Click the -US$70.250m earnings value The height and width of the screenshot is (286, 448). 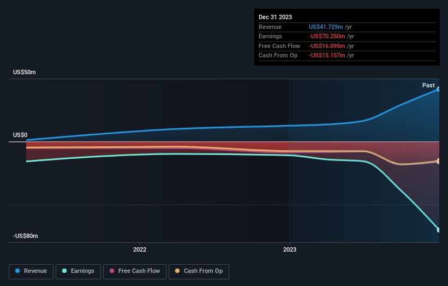click(327, 36)
